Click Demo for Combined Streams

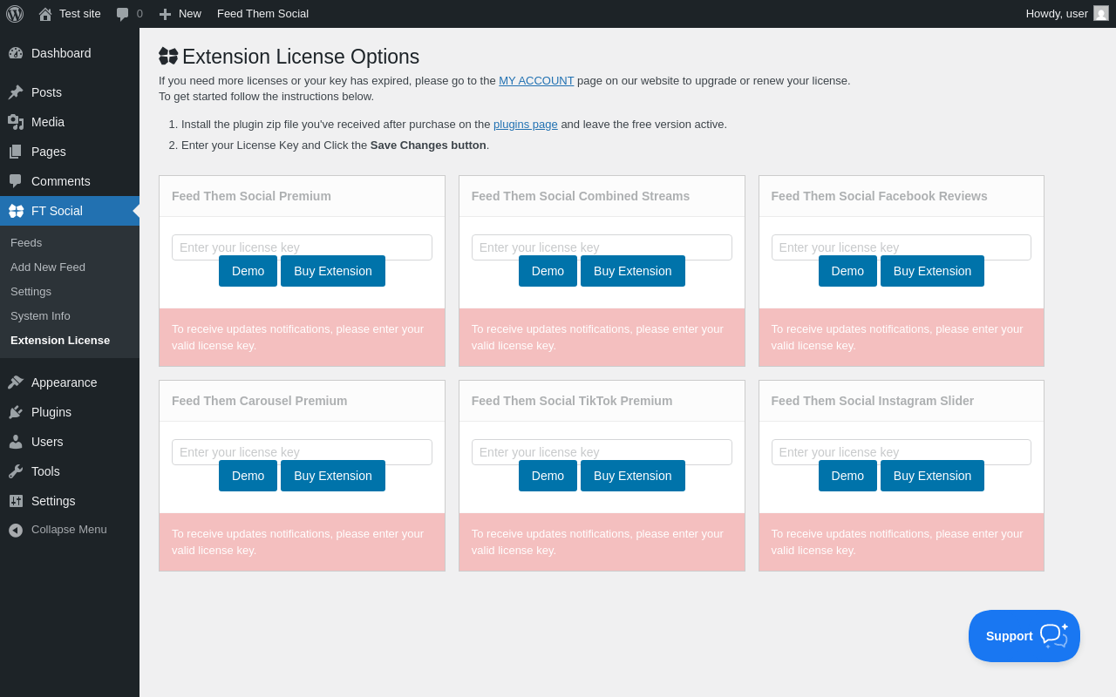coord(548,271)
